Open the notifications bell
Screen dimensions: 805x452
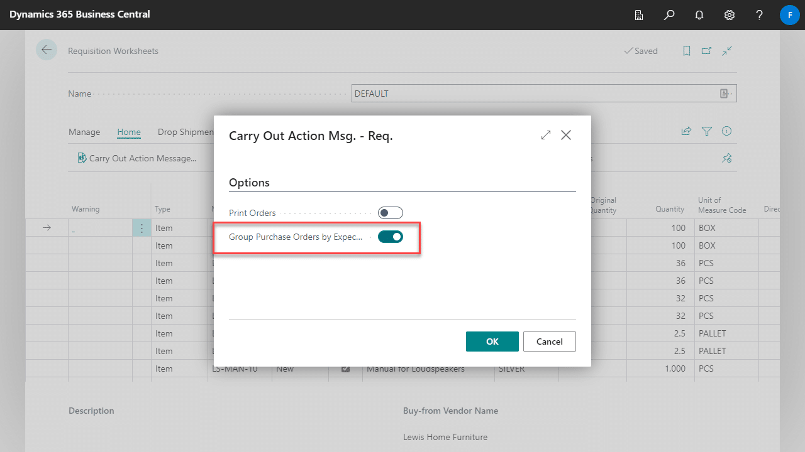point(699,15)
